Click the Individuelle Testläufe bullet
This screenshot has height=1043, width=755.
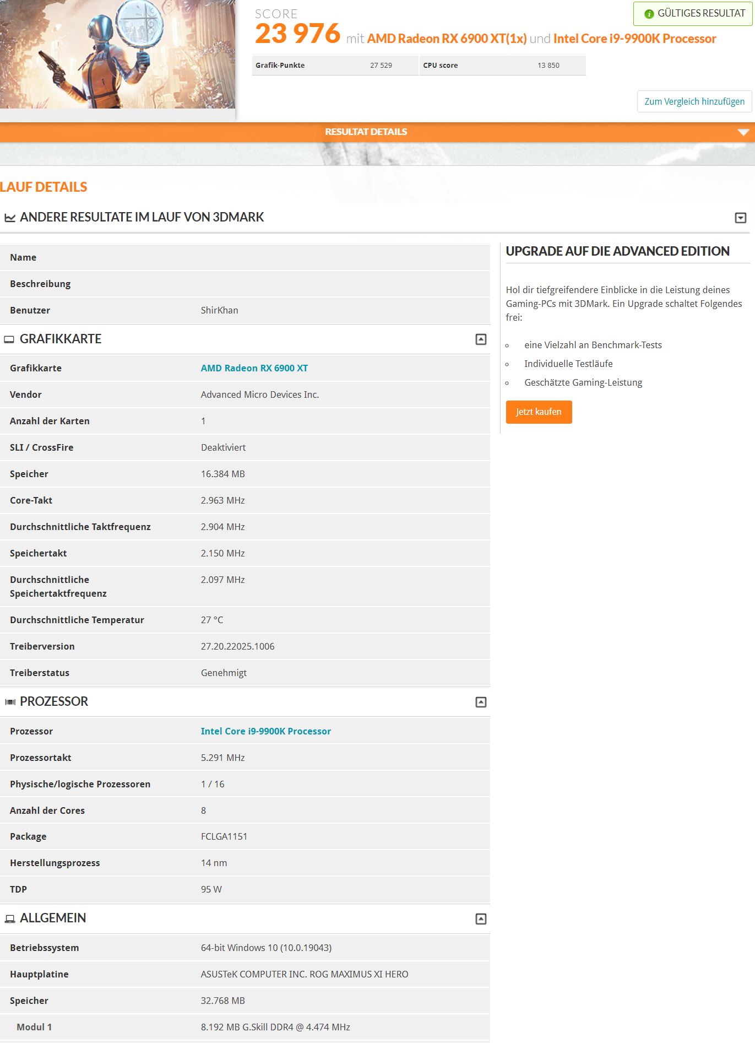click(568, 364)
